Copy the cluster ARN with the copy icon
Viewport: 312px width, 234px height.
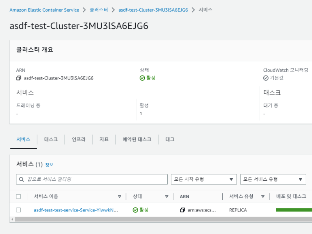click(x=19, y=78)
